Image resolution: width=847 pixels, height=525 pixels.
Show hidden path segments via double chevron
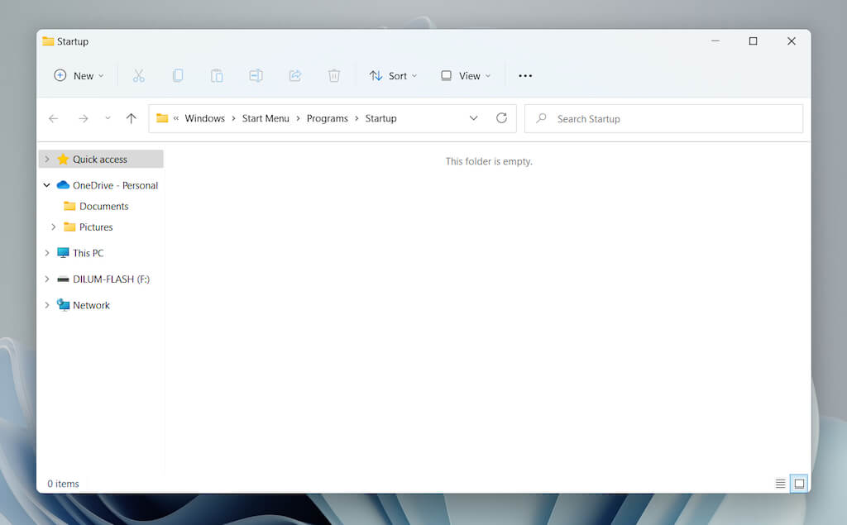point(176,117)
